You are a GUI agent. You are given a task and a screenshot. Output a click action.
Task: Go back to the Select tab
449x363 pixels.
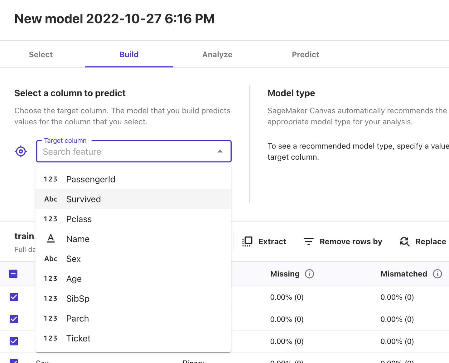click(x=41, y=55)
